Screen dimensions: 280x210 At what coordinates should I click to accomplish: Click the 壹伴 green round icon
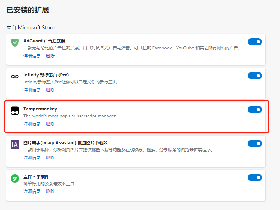(x=15, y=179)
